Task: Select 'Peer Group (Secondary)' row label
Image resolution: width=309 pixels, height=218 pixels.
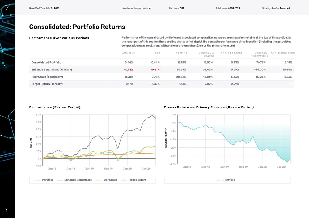Action: pyautogui.click(x=47, y=77)
